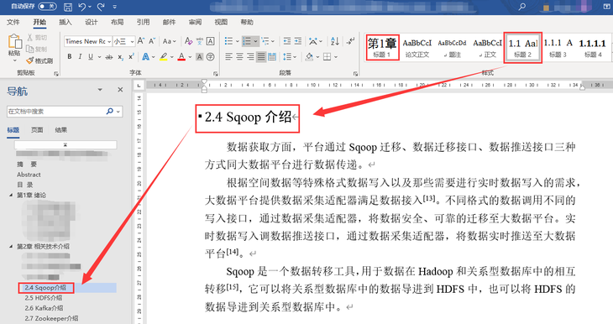Apply numbered list formatting

247,41
